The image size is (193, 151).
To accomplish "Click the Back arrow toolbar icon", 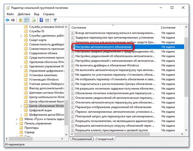I will pyautogui.click(x=7, y=20).
